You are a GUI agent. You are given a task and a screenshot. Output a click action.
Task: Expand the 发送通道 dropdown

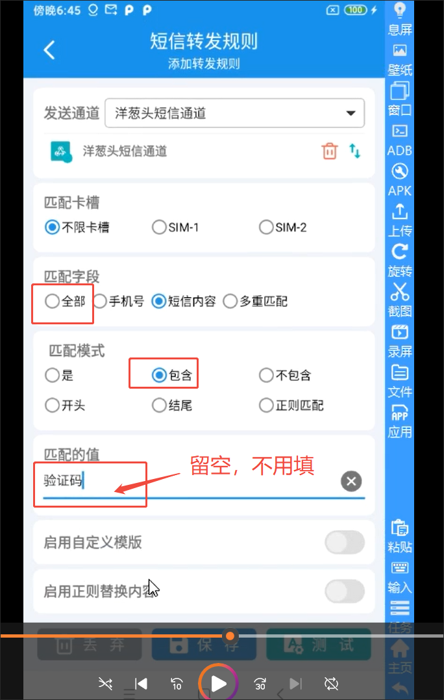pyautogui.click(x=234, y=113)
